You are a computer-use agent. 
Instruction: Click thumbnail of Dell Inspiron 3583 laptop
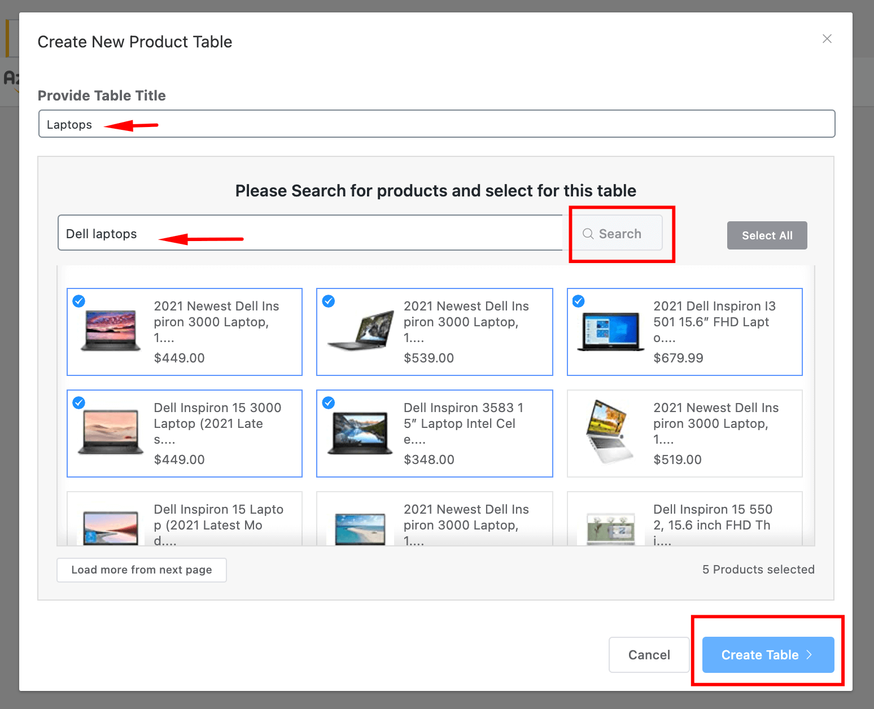coord(360,433)
